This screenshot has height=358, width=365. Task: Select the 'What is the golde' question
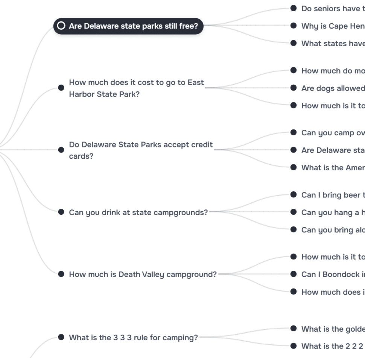pyautogui.click(x=333, y=329)
